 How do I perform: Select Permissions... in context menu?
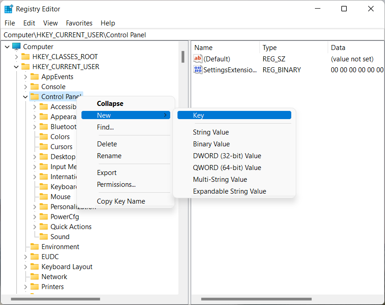click(126, 185)
